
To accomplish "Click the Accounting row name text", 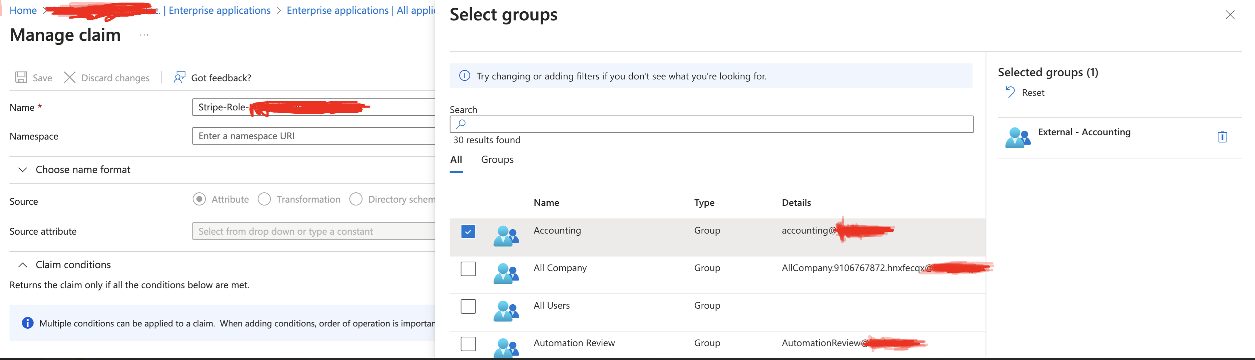I will [557, 230].
